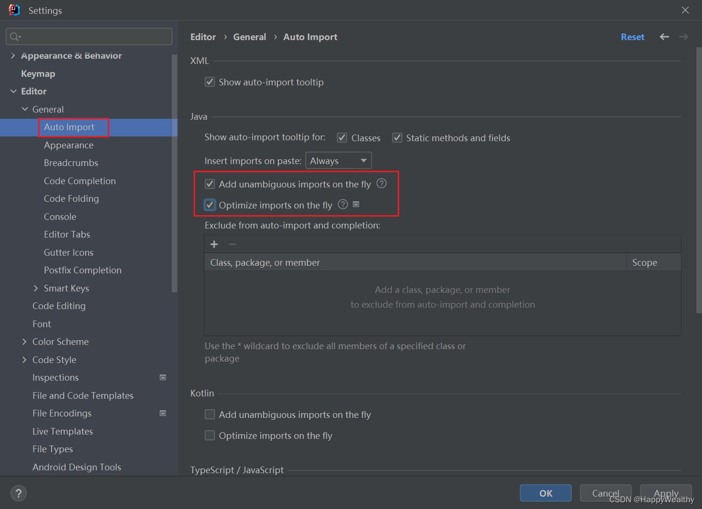The image size is (702, 509).
Task: Open Editor Tabs settings
Action: [67, 234]
